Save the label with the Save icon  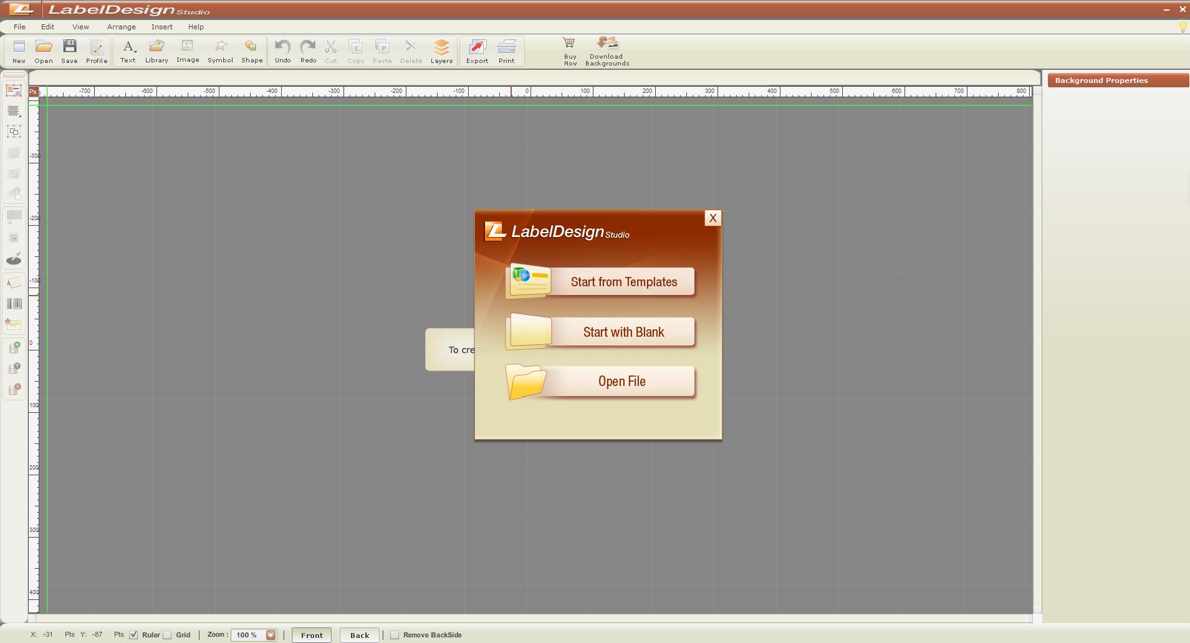(69, 51)
